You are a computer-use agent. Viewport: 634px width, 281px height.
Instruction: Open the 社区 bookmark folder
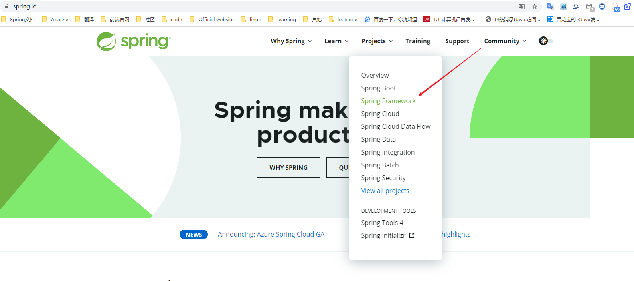pyautogui.click(x=146, y=19)
